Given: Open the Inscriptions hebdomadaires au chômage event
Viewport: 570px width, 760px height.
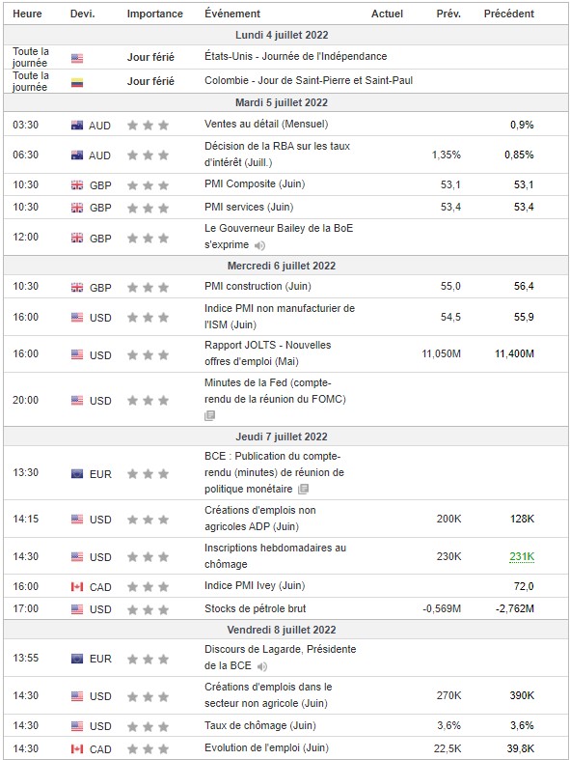Looking at the screenshot, I should [x=275, y=556].
